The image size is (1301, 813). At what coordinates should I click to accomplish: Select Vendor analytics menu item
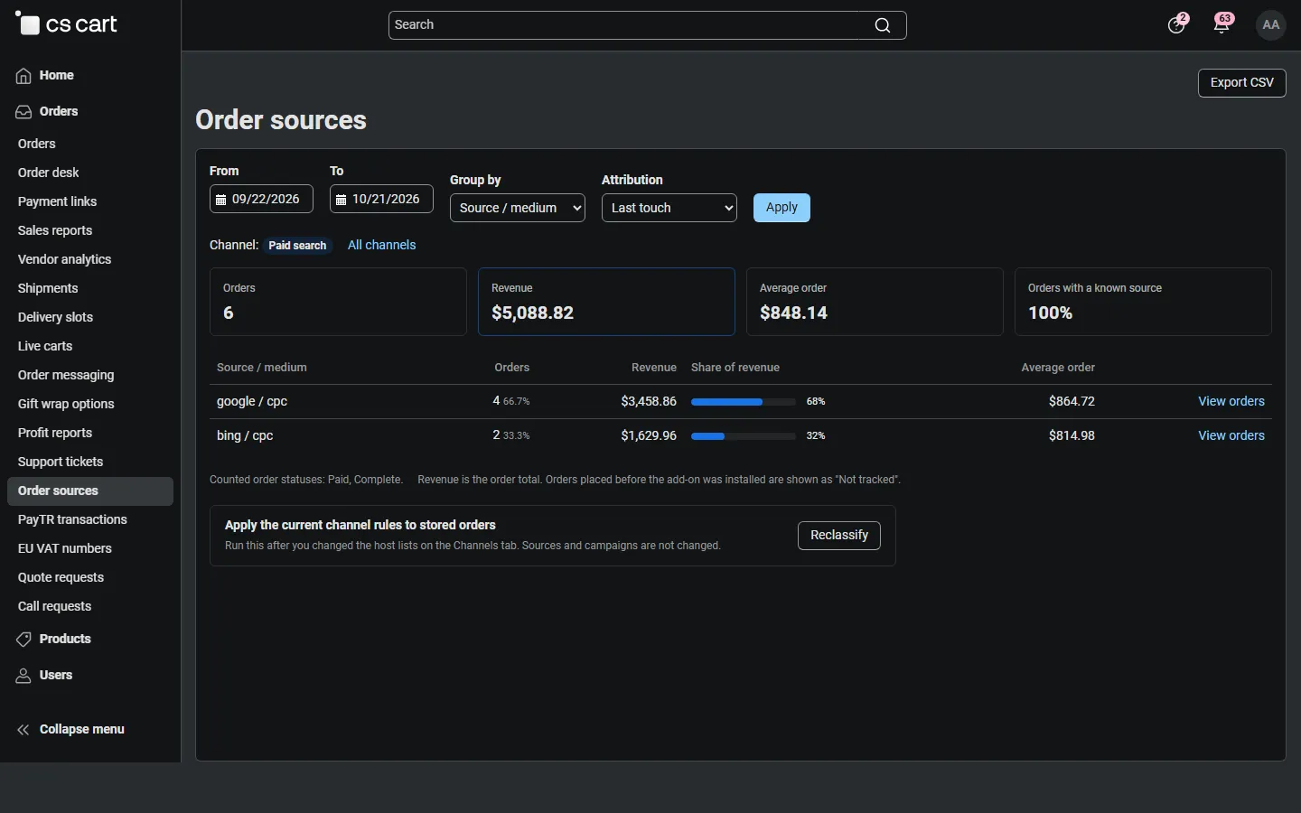(65, 259)
